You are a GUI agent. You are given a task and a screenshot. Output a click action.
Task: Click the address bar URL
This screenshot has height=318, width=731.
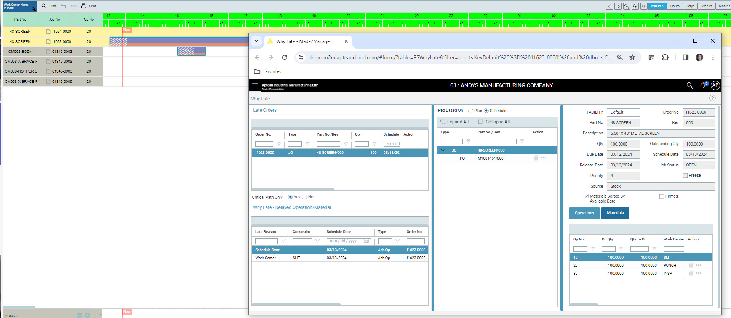pyautogui.click(x=461, y=57)
